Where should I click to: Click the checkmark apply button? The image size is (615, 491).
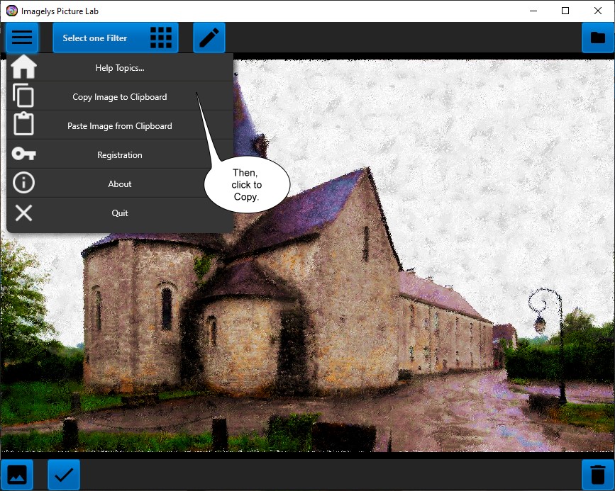coord(64,475)
